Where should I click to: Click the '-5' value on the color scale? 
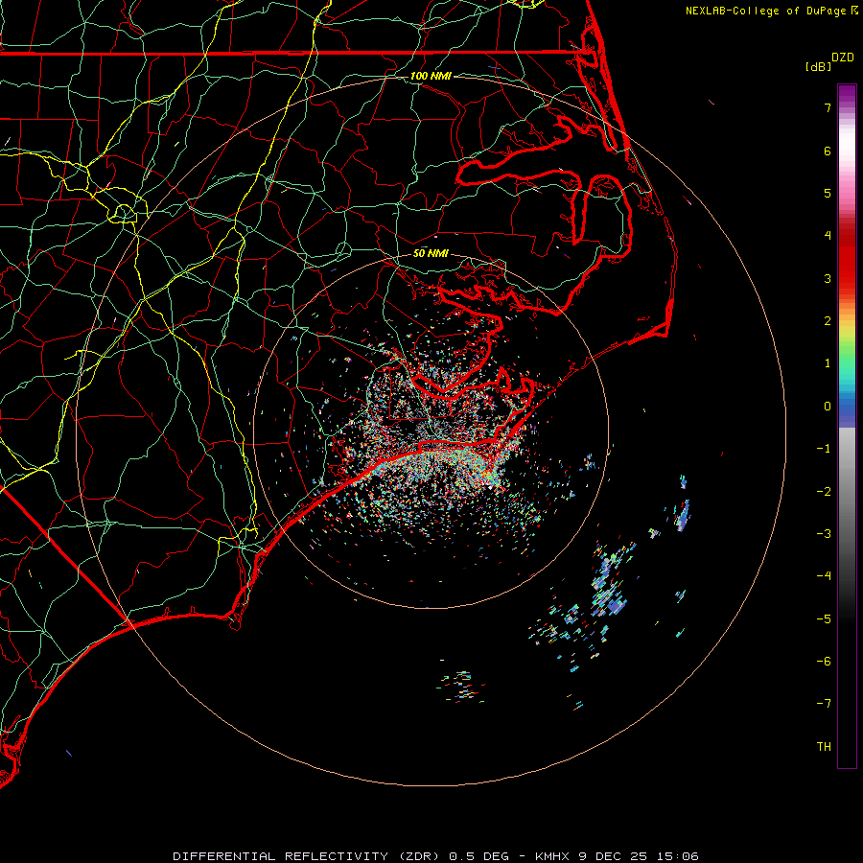point(824,619)
